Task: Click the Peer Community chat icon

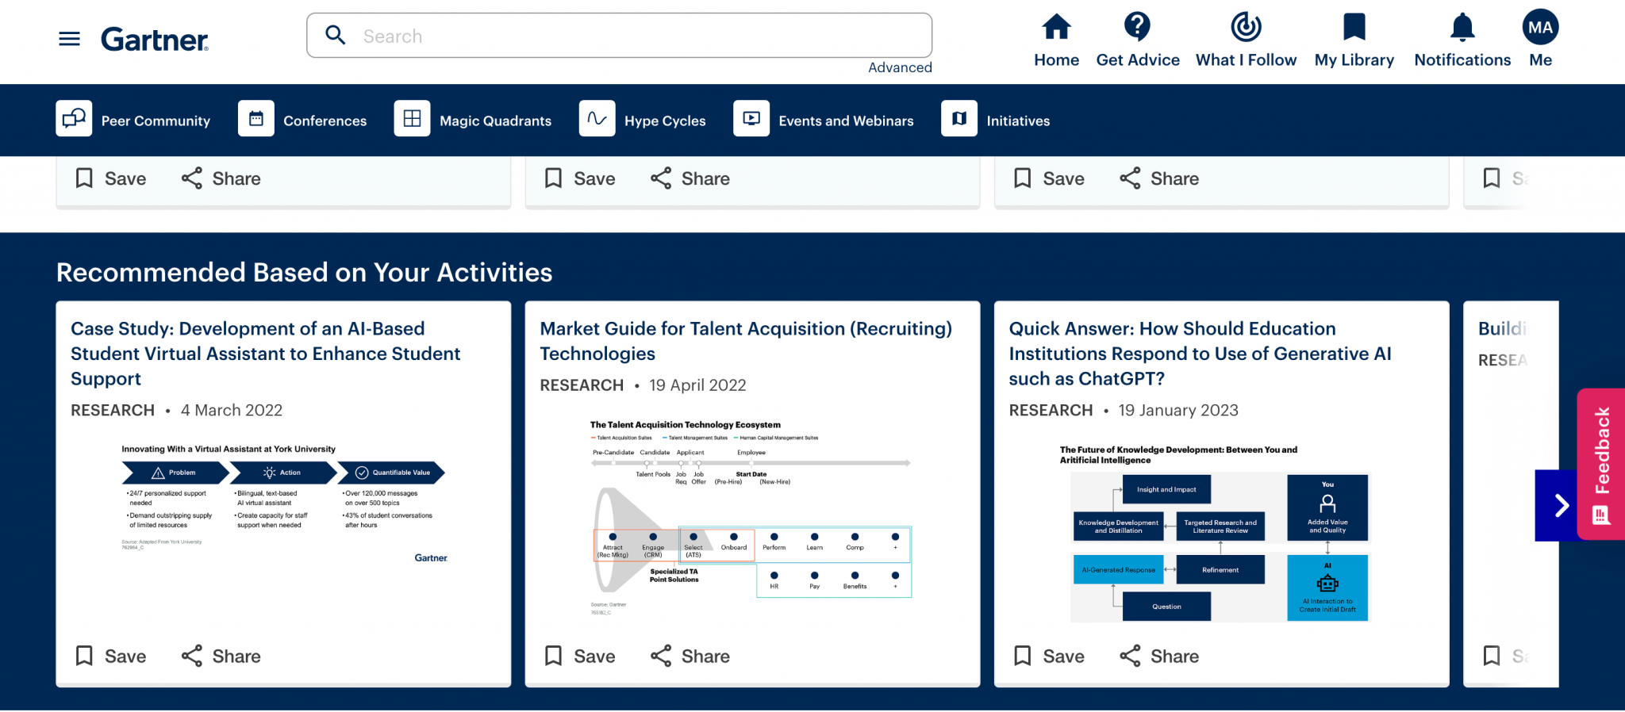Action: pyautogui.click(x=74, y=119)
